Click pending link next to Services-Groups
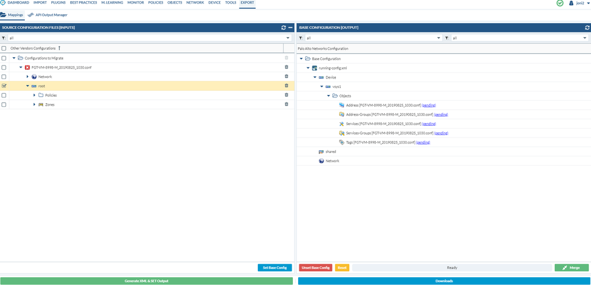 [x=441, y=133]
